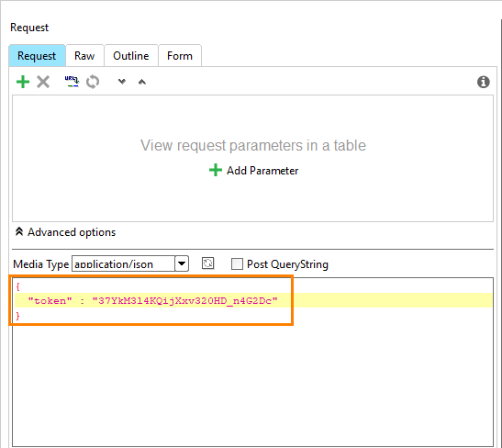This screenshot has height=448, width=502.
Task: Move parameter down with down chevron icon
Action: (122, 82)
